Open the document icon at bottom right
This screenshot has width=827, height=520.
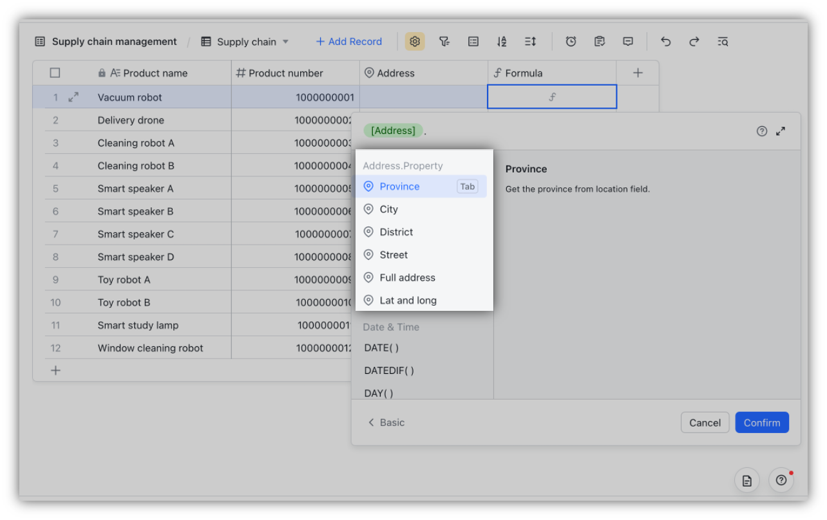click(x=747, y=480)
